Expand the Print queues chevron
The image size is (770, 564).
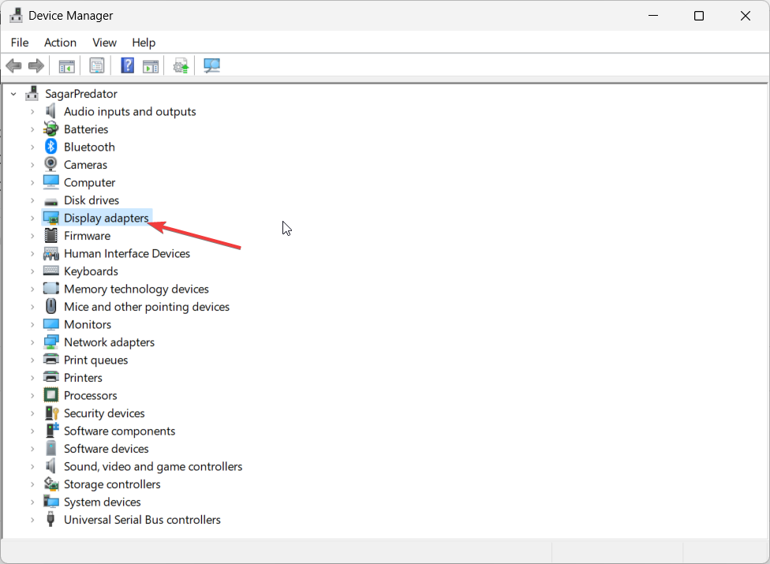tap(32, 360)
